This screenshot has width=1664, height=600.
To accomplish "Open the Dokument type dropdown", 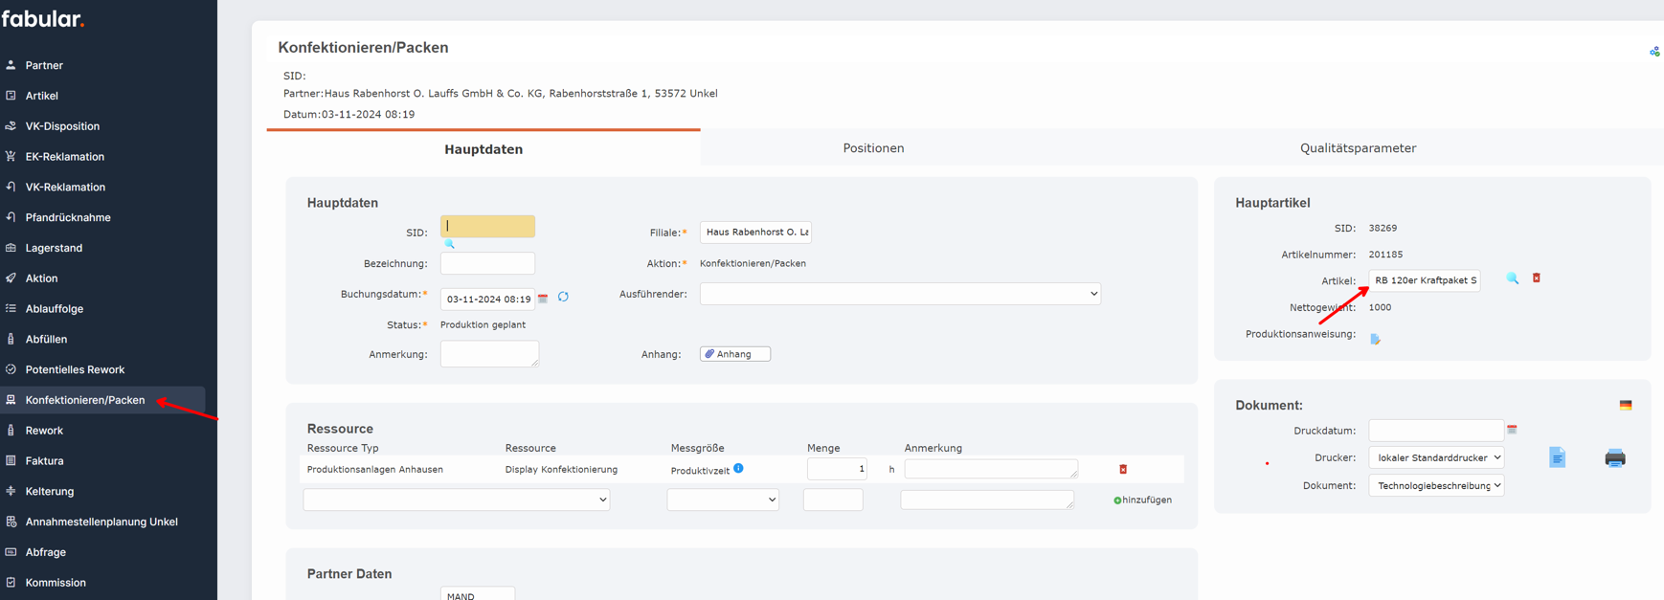I will pos(1435,486).
